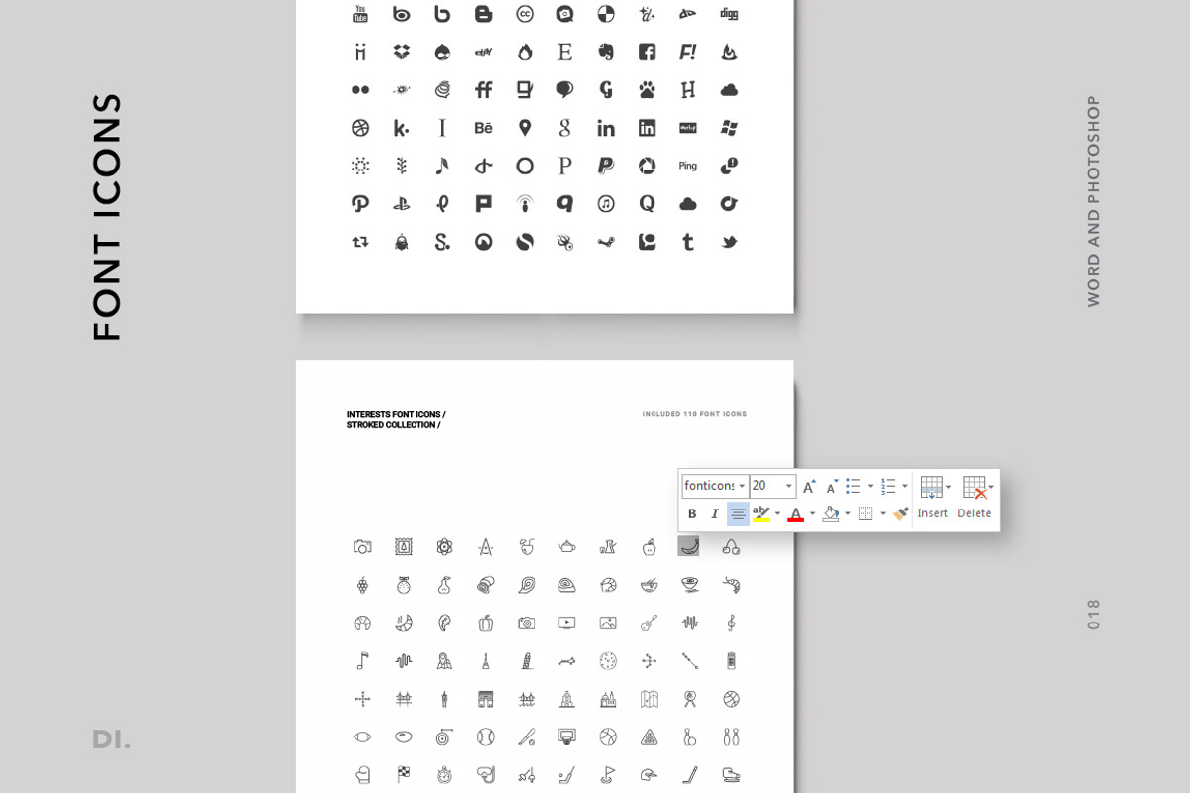Select the treble clef icon
Image resolution: width=1190 pixels, height=793 pixels.
tap(731, 623)
